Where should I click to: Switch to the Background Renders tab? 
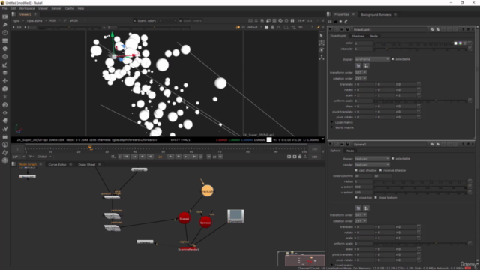(376, 15)
